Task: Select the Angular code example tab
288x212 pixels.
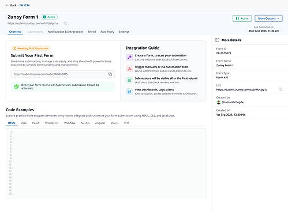Action: tap(100, 123)
